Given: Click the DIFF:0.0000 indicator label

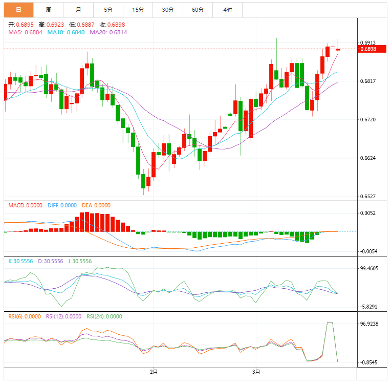Looking at the screenshot, I should coord(62,205).
